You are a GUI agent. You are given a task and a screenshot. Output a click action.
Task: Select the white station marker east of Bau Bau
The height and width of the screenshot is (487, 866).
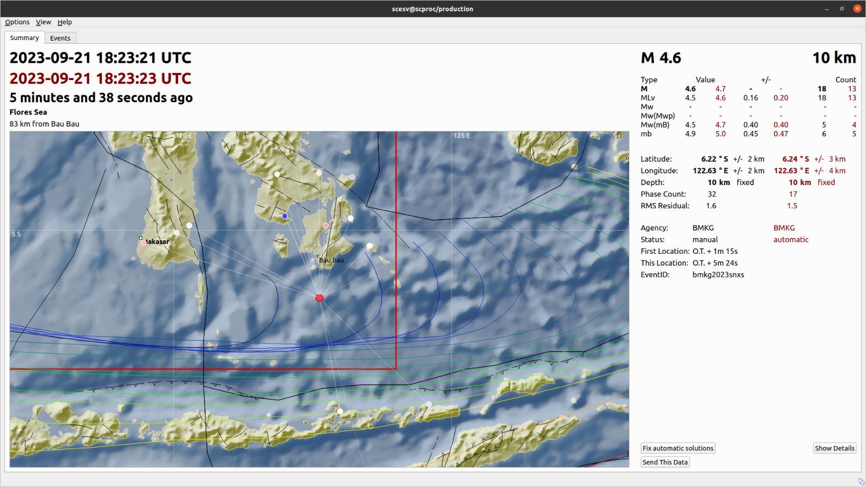pos(369,246)
